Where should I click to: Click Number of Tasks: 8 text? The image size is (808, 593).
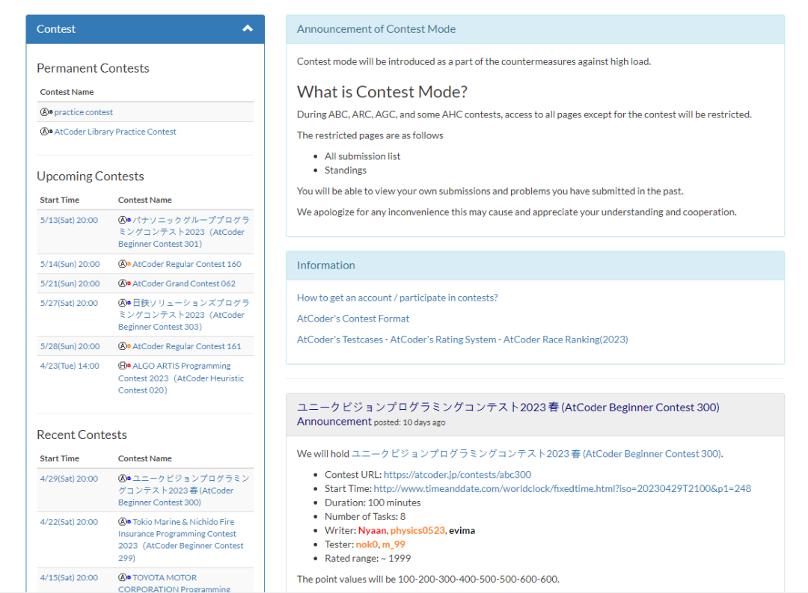[x=365, y=516]
